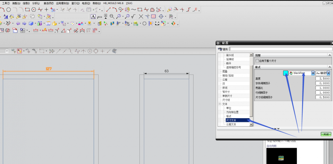Screen dimensions: 333x164
Task: Click the red-bordered selection filter icon
Action: point(20,51)
